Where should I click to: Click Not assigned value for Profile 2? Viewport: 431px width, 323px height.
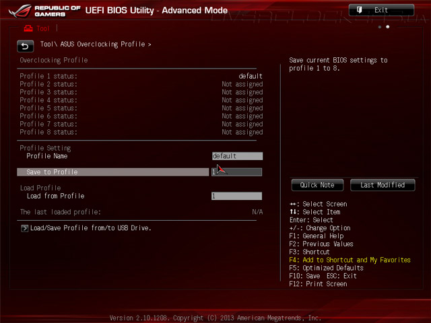[x=242, y=84]
